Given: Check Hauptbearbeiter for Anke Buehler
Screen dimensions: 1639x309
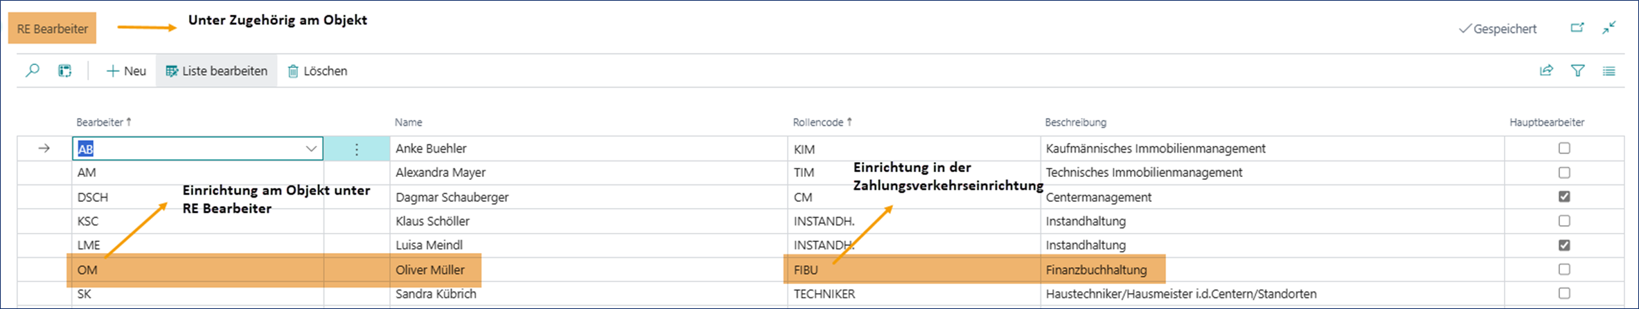Looking at the screenshot, I should pyautogui.click(x=1564, y=148).
